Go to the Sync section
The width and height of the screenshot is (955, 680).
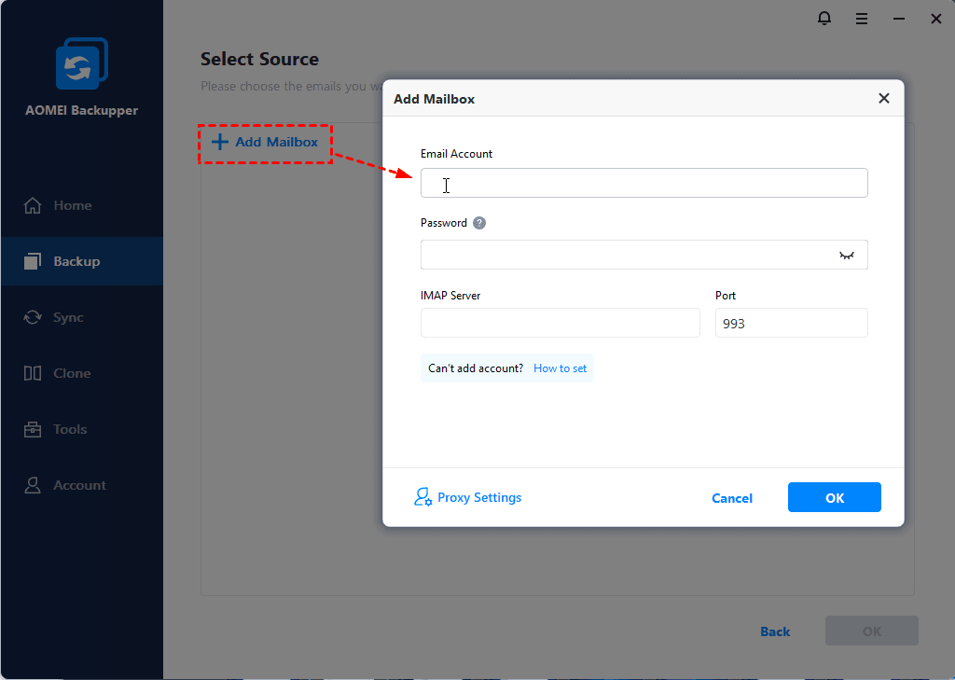pos(68,317)
